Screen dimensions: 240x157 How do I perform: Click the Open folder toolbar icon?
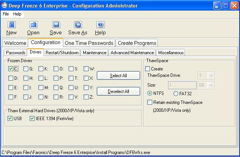pyautogui.click(x=34, y=24)
